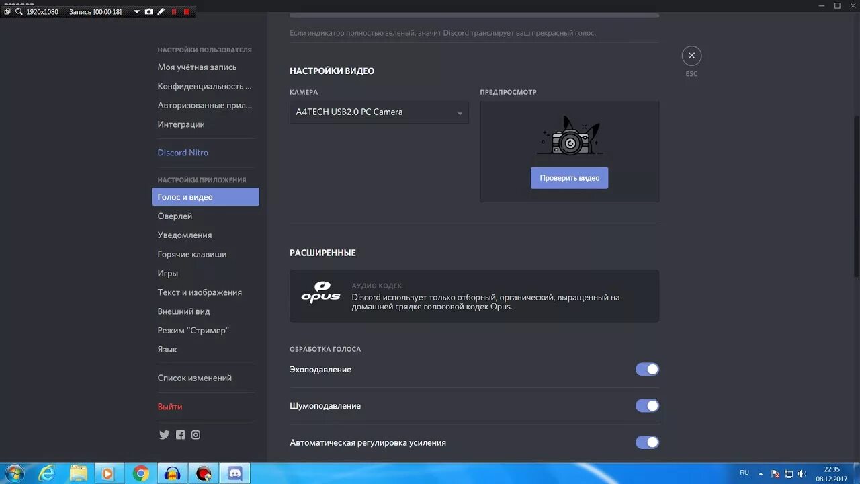Click the Opus codec description text

[485, 302]
